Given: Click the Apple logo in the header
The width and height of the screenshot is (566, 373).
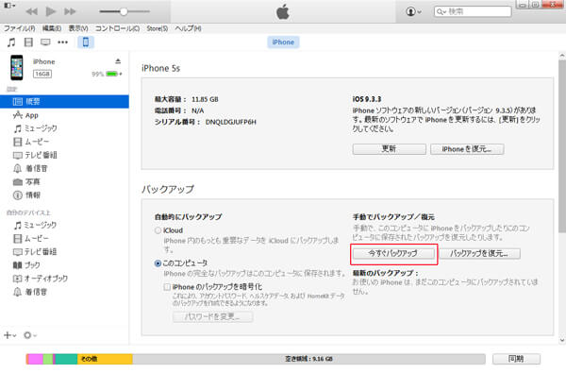Looking at the screenshot, I should (x=283, y=12).
